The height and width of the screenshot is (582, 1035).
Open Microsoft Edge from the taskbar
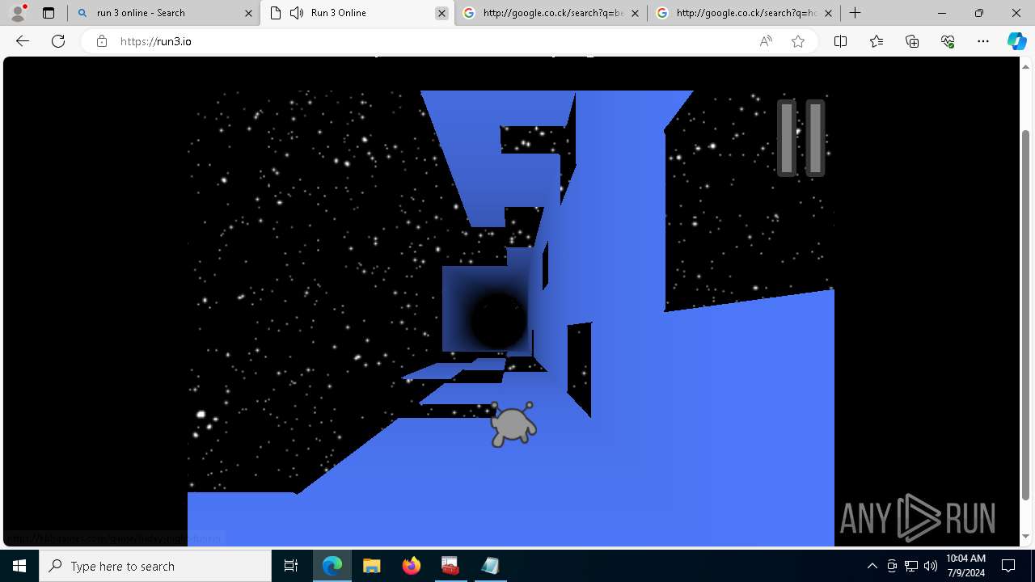[x=332, y=566]
